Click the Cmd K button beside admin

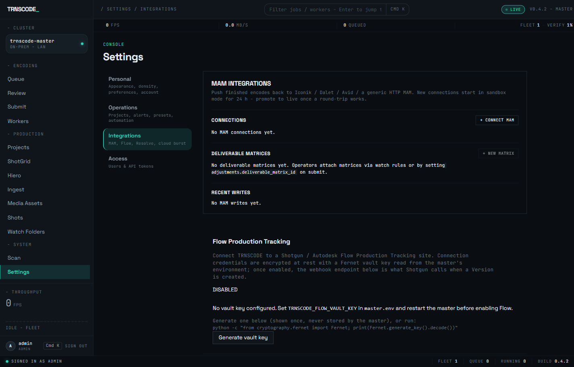[x=52, y=346]
